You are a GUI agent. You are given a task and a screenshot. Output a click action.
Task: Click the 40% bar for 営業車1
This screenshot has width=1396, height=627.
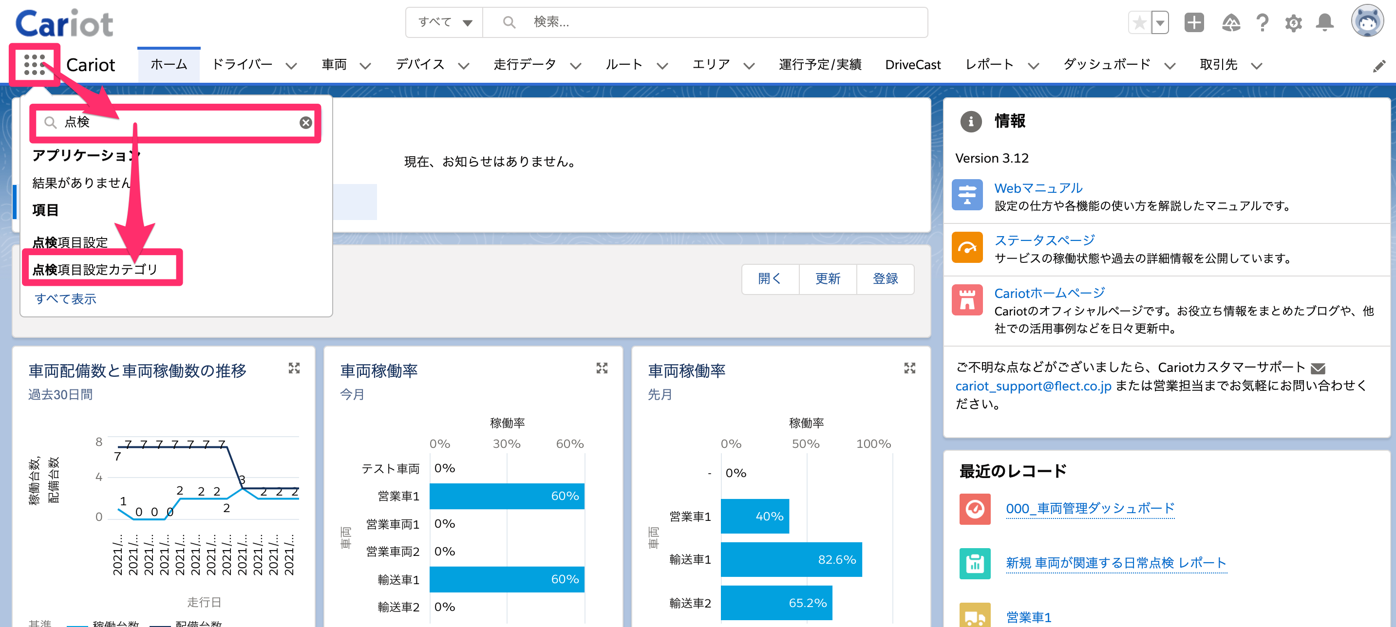pyautogui.click(x=755, y=516)
